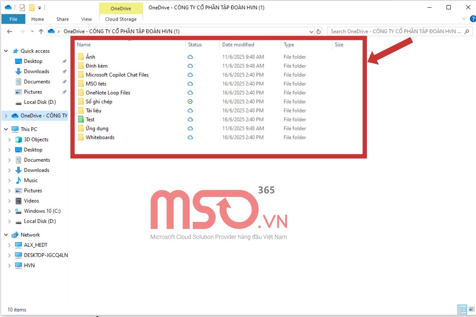Open Pictures under Quick access
Viewport: 476px width, 317px height.
33,92
